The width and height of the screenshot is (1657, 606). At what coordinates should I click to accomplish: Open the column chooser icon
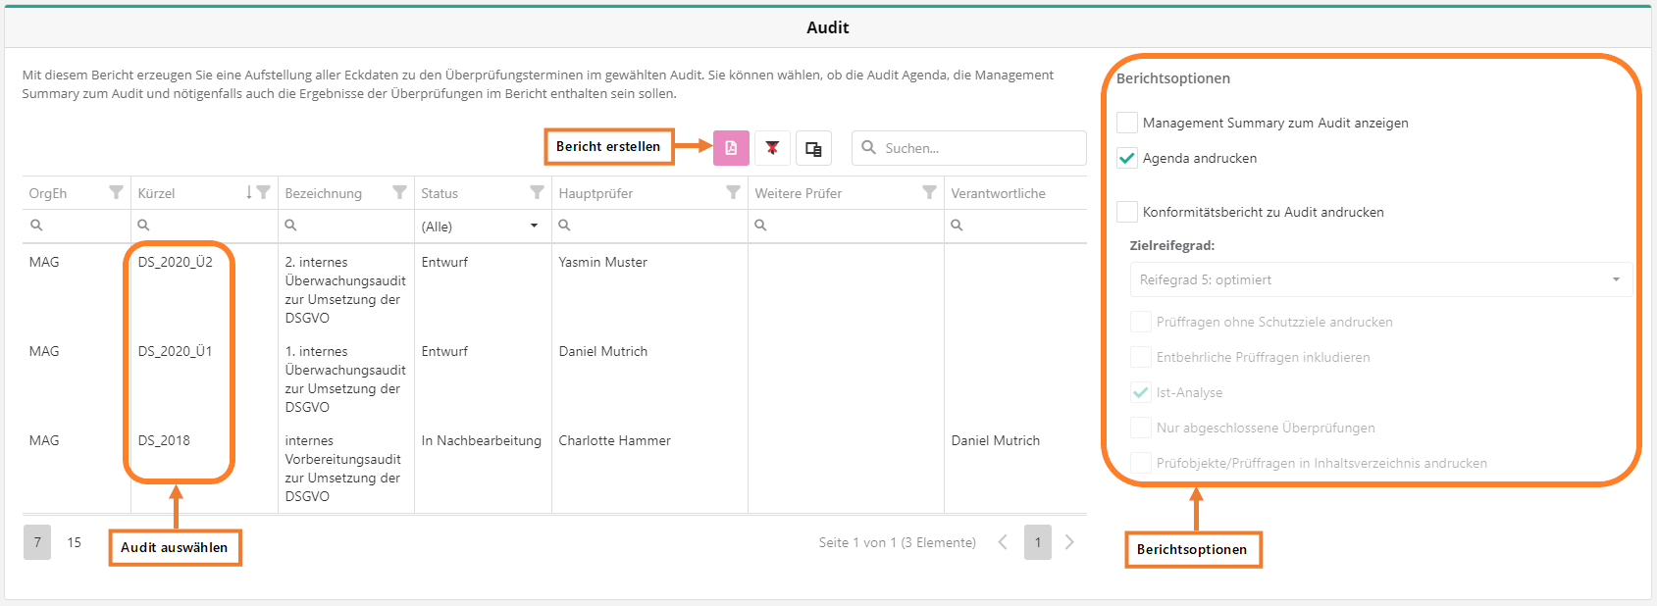[x=813, y=148]
